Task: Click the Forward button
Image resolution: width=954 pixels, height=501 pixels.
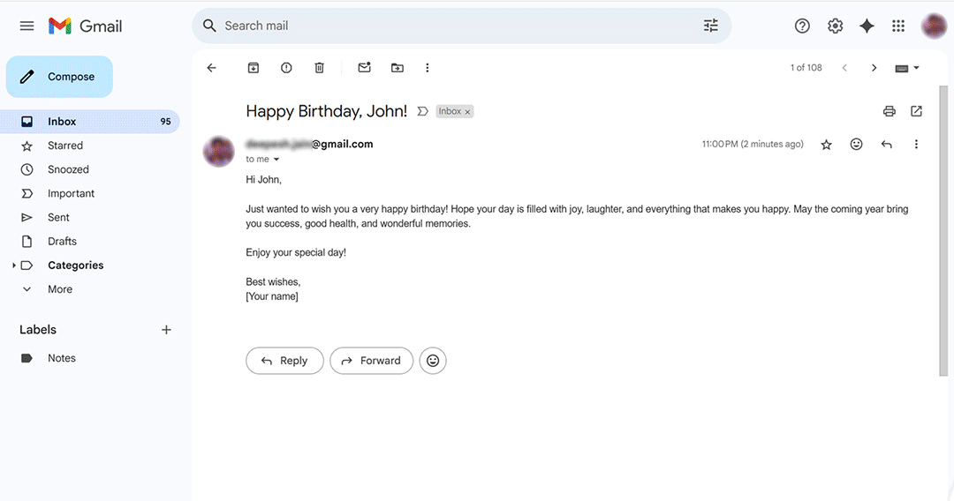Action: [372, 361]
